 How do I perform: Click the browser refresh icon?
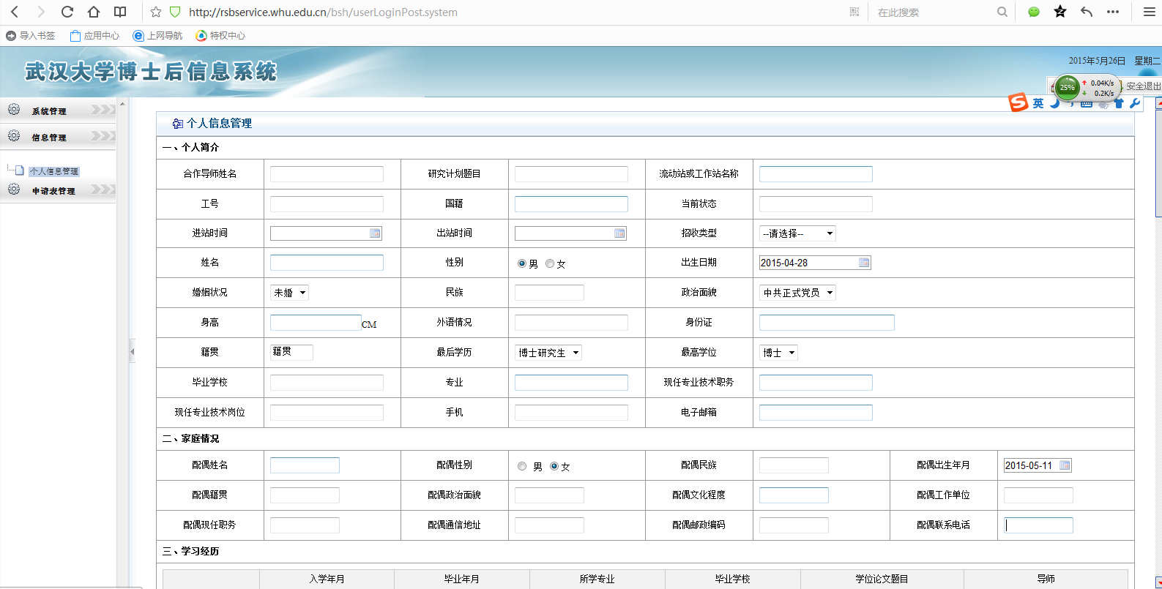(67, 12)
